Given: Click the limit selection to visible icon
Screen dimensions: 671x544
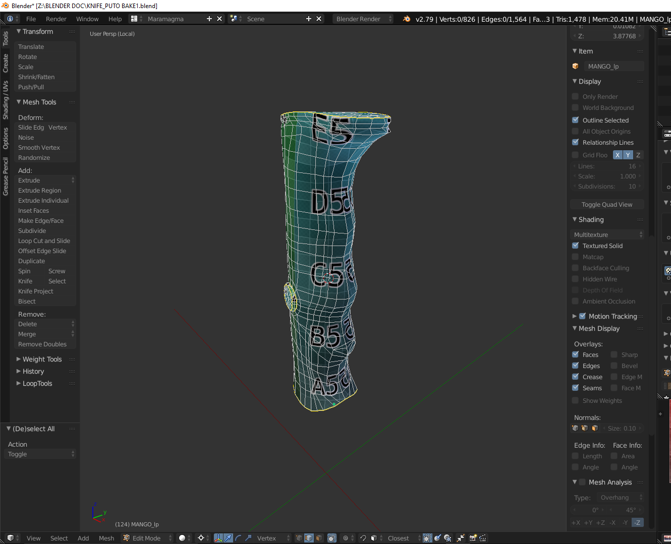Looking at the screenshot, I should pos(332,538).
